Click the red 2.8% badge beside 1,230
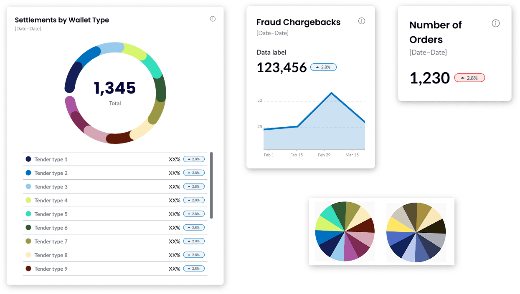This screenshot has height=294, width=520. pos(469,78)
